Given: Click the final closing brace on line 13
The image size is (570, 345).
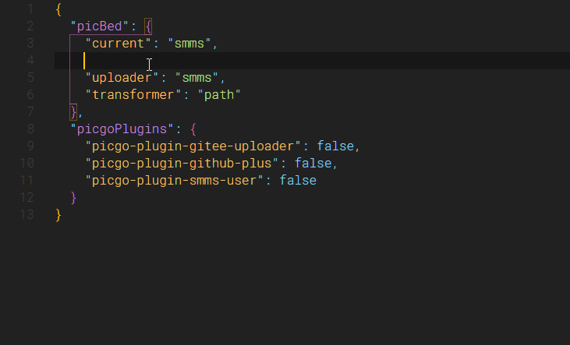Looking at the screenshot, I should tap(58, 214).
